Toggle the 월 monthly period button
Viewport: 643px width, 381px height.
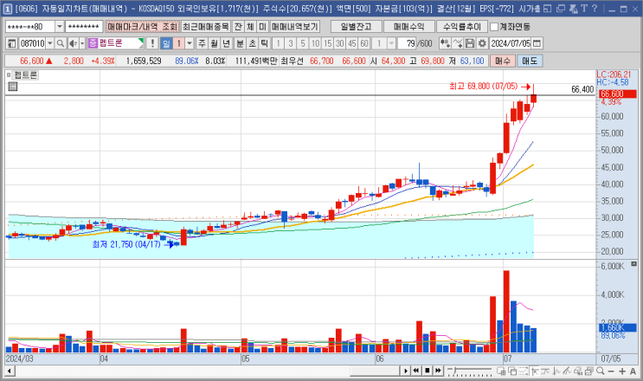pyautogui.click(x=214, y=43)
